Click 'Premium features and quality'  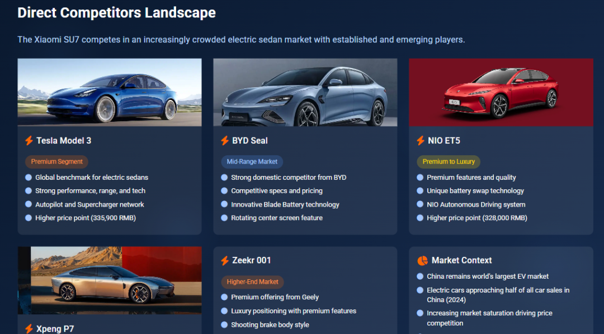click(471, 178)
